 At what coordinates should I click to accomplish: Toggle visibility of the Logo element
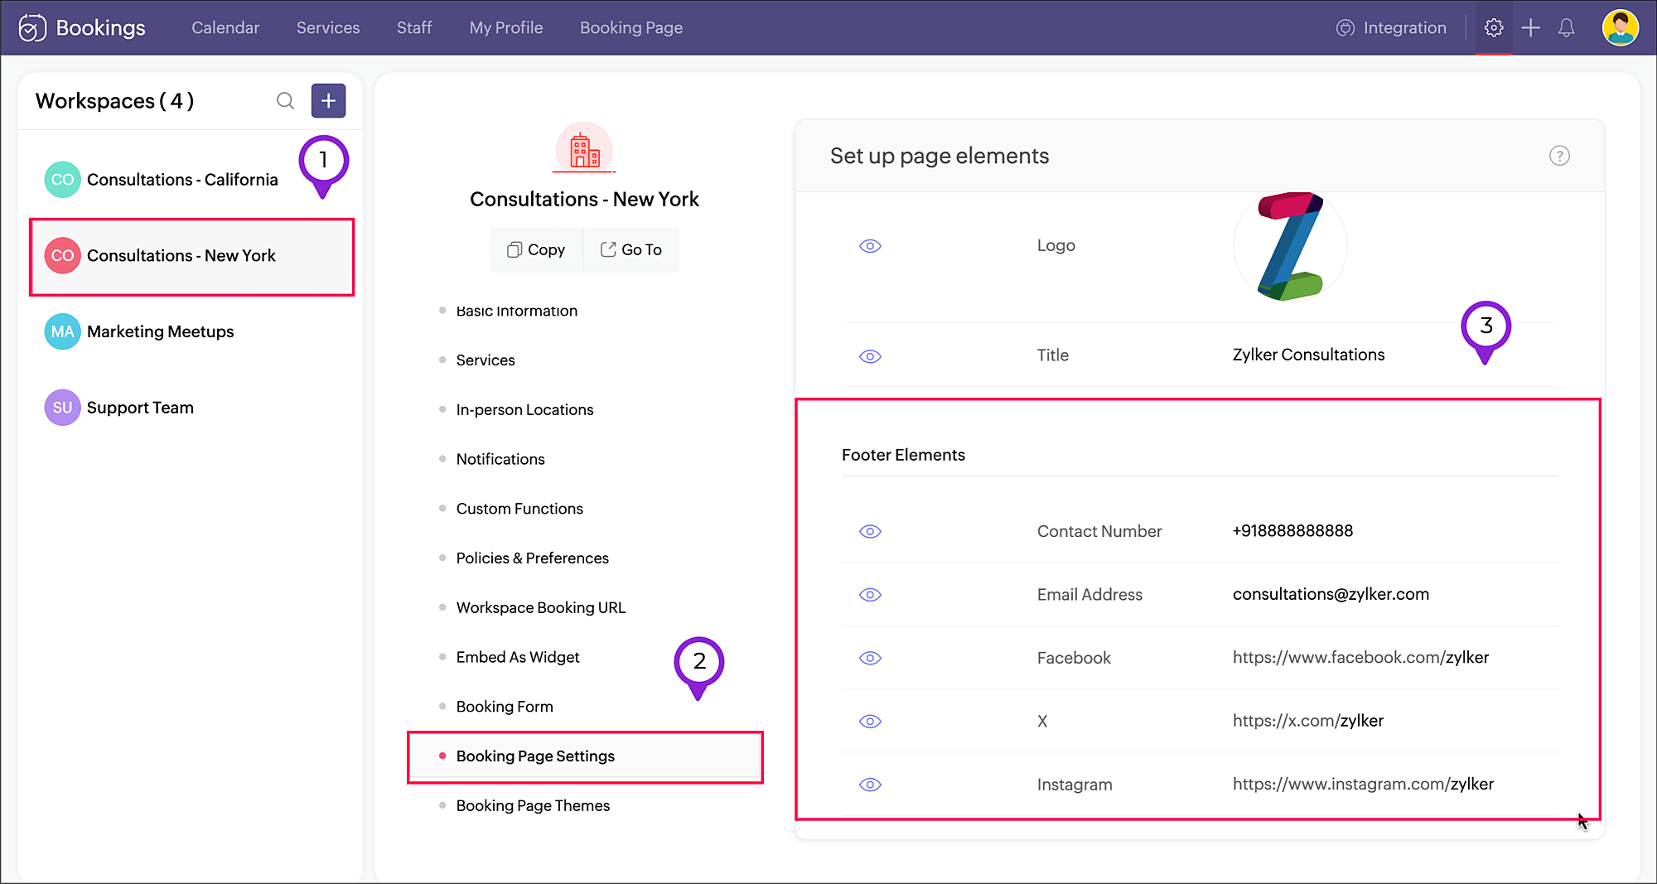click(x=870, y=246)
